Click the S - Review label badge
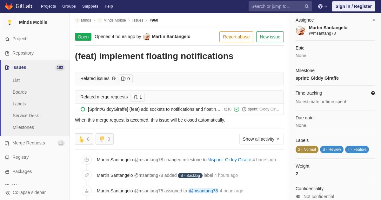Viewport: 381px width, 200px height. pos(331,150)
